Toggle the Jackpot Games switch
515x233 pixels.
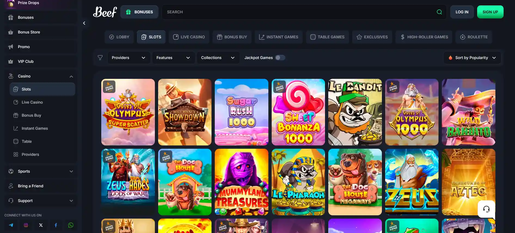[x=280, y=58]
